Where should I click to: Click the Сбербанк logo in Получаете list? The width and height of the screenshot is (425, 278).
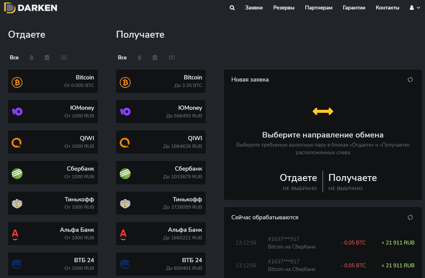tap(125, 173)
